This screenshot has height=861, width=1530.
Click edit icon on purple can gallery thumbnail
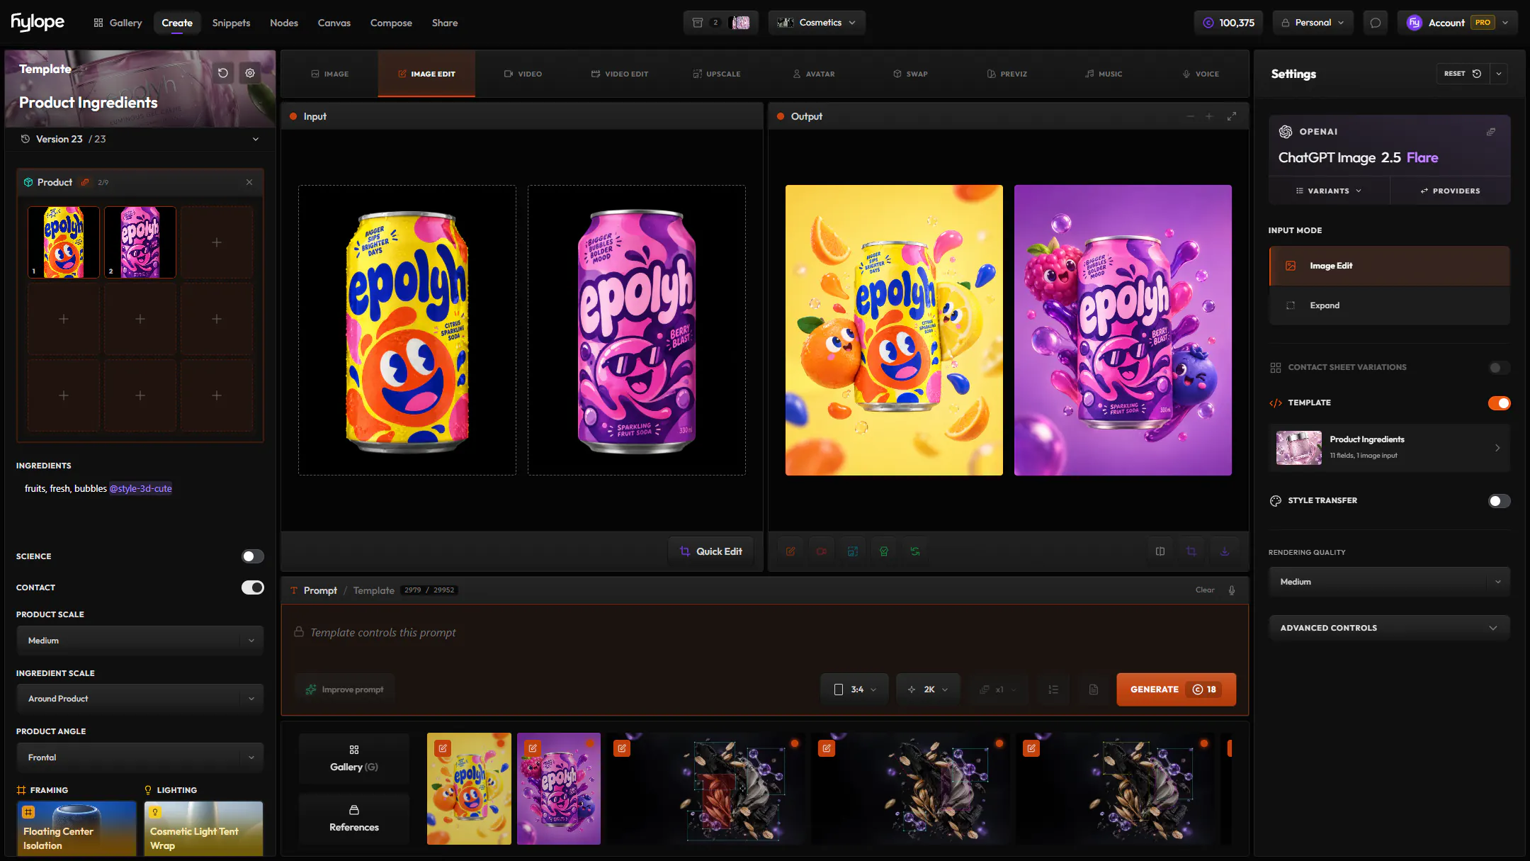[533, 748]
